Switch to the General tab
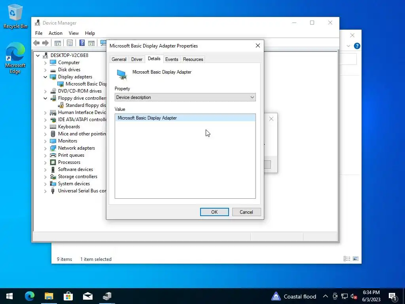Viewport: 405px width, 304px height. tap(119, 59)
